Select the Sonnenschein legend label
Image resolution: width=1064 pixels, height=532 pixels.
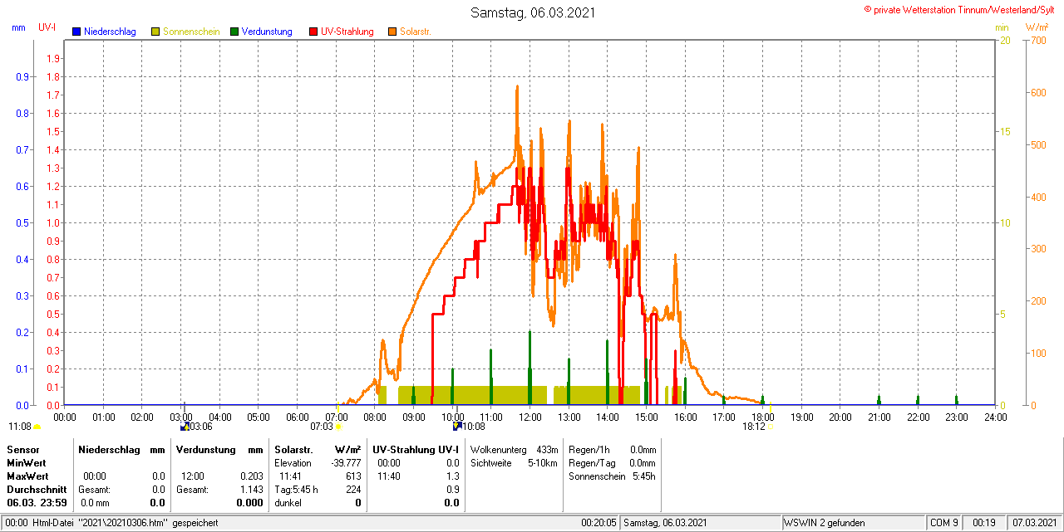[x=191, y=32]
